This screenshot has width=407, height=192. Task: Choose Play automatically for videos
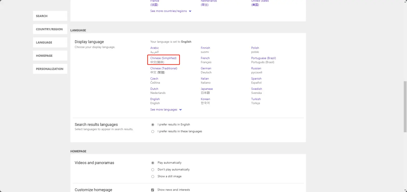click(153, 163)
